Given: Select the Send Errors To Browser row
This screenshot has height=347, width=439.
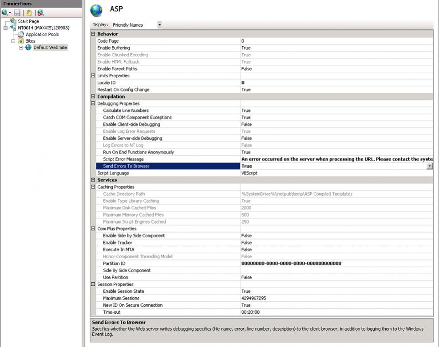Looking at the screenshot, I should pyautogui.click(x=264, y=166).
